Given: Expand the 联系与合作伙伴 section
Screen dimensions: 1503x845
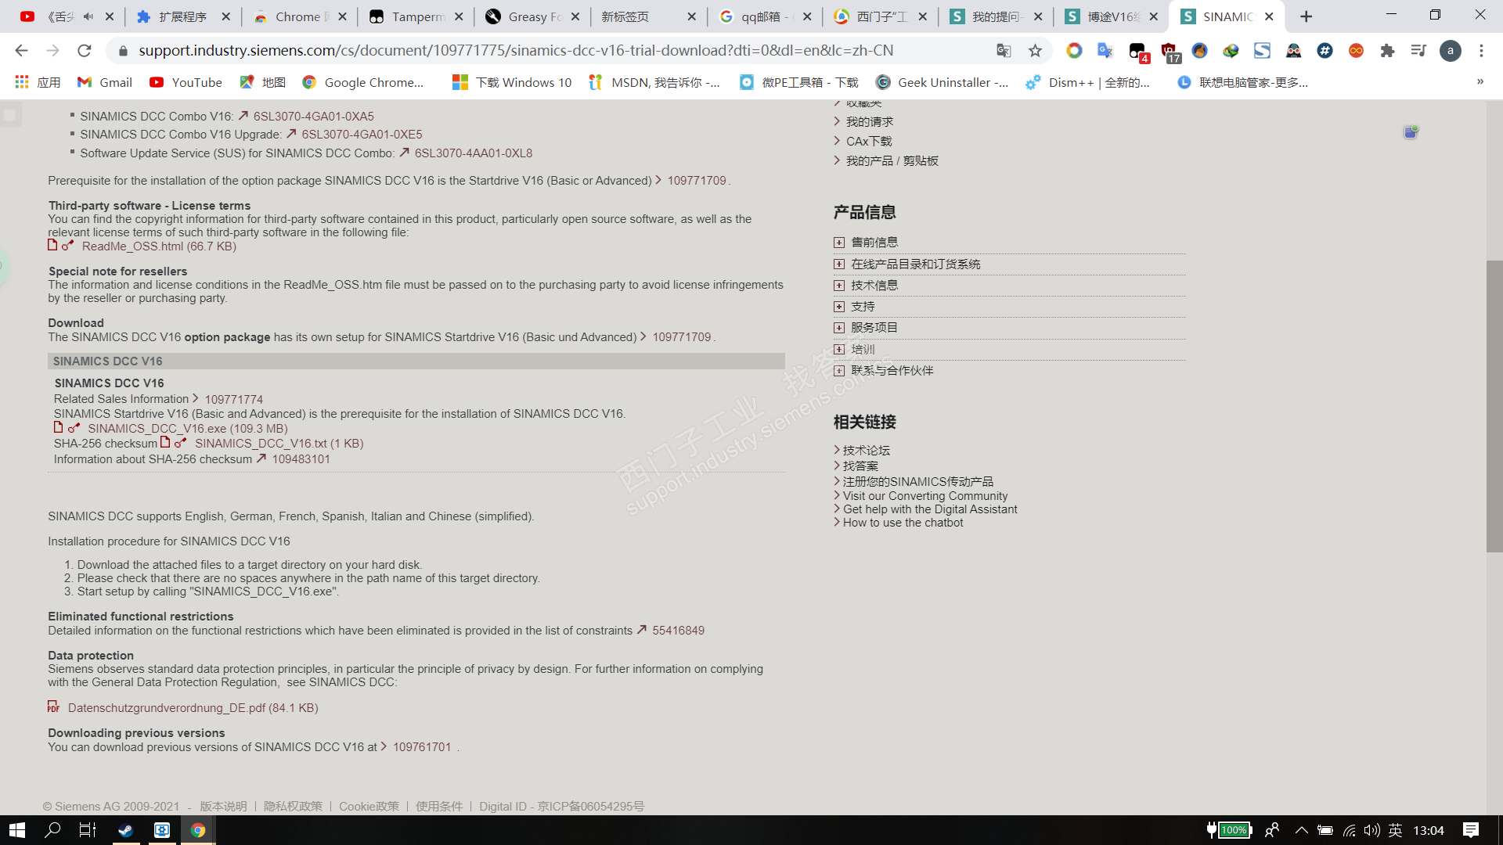Looking at the screenshot, I should (839, 371).
